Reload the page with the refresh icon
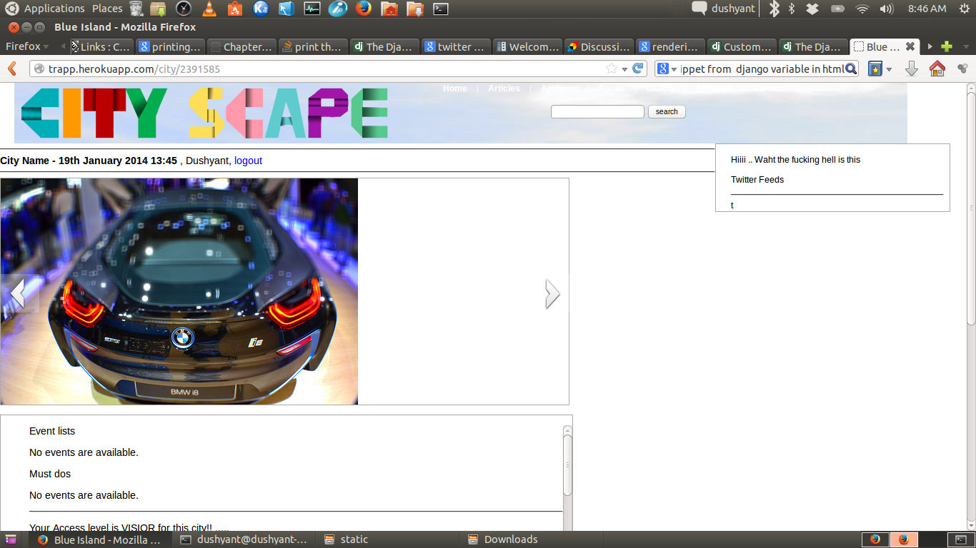976x548 pixels. (x=638, y=68)
